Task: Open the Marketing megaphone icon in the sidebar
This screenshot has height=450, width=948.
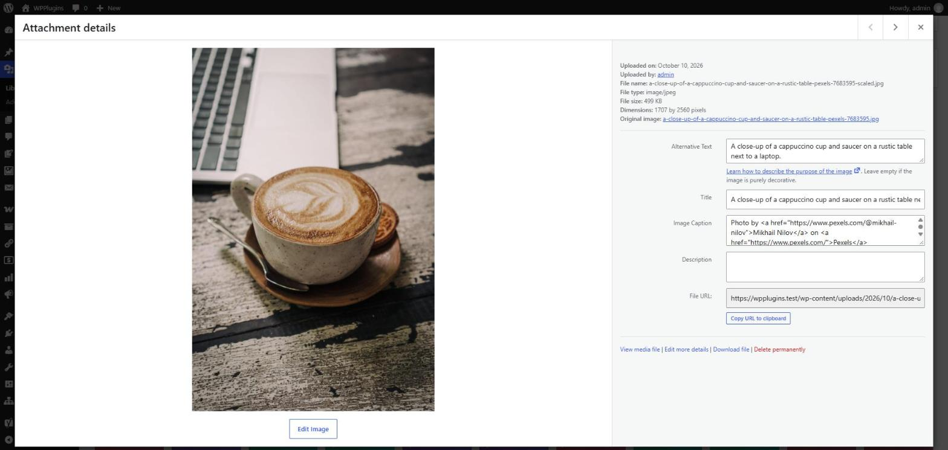Action: coord(8,294)
